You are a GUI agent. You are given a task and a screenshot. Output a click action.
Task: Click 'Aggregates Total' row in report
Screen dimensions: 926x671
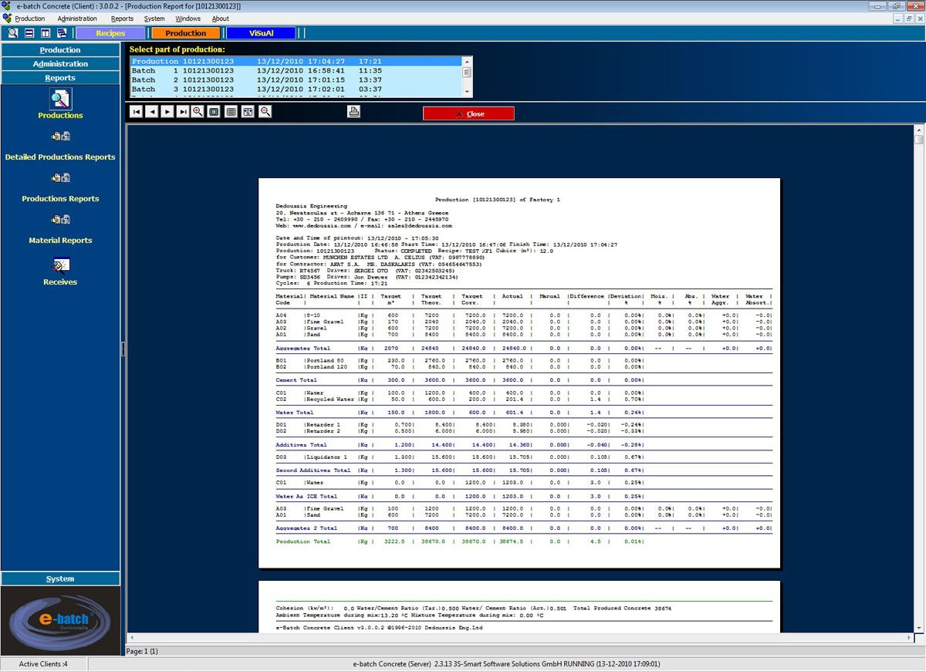[525, 349]
